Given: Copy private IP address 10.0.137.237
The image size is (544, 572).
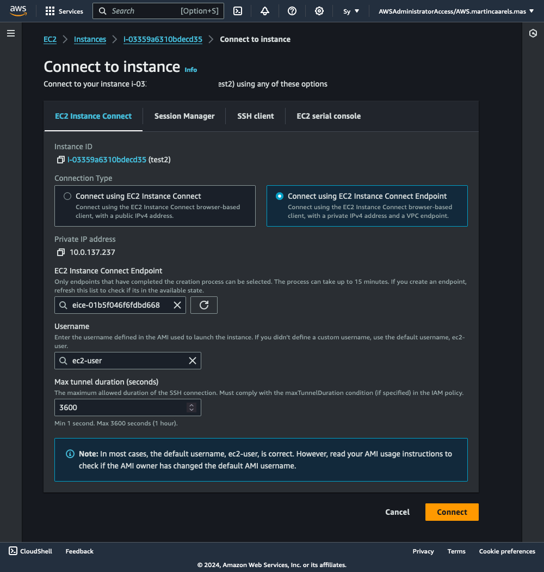Looking at the screenshot, I should coord(60,252).
